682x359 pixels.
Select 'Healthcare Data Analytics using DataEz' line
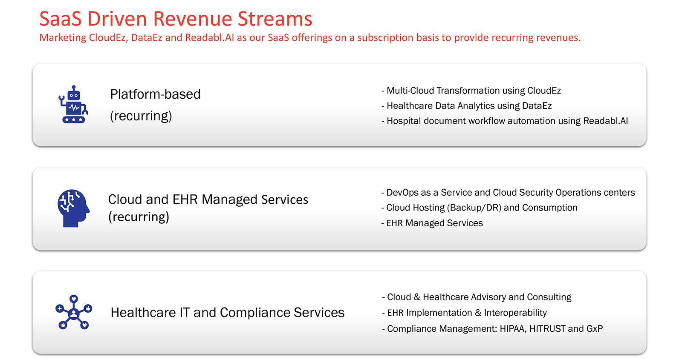click(x=467, y=106)
